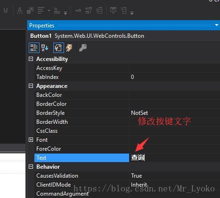Select the BorderStyle property
Viewport: 220px width, 198px height.
pos(81,113)
